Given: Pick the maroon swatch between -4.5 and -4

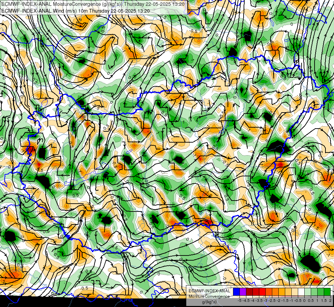Looking at the screenshot, I should (x=249, y=292).
